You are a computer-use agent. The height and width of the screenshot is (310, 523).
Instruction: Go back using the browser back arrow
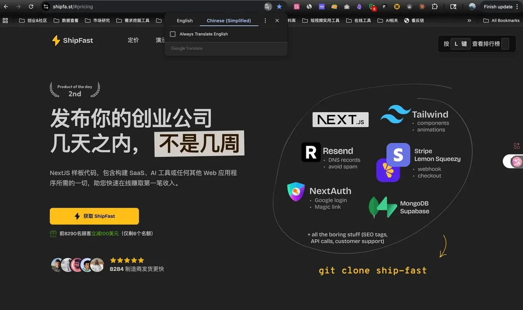click(6, 7)
